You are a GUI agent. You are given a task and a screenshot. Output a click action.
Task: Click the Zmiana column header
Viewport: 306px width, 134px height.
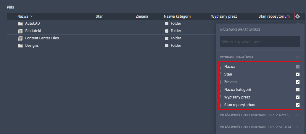click(142, 16)
